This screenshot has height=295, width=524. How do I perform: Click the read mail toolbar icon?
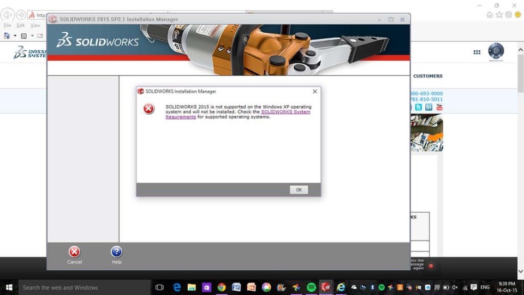40,36
